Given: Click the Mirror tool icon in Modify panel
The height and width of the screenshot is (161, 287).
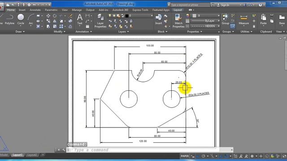Looking at the screenshot, I should [55, 21].
